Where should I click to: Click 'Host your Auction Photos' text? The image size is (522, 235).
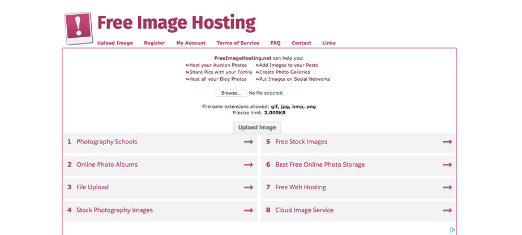[218, 65]
